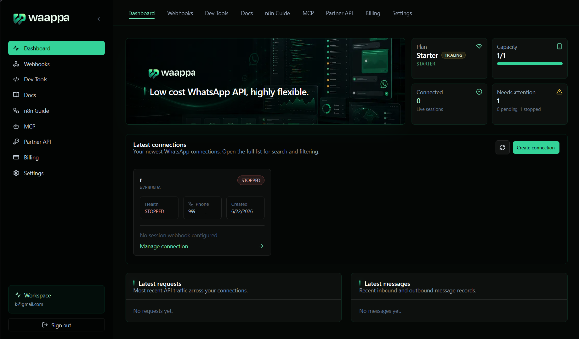Refresh the latest connections list
This screenshot has width=579, height=339.
click(502, 148)
